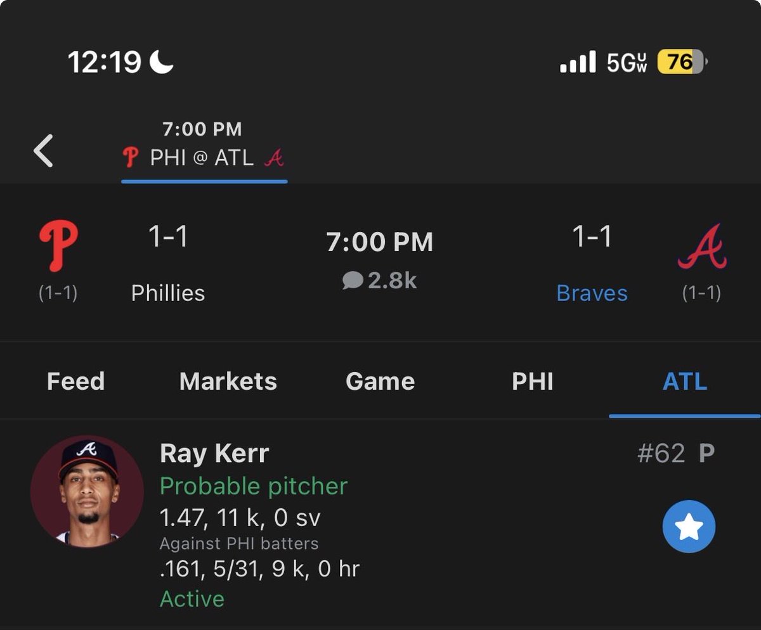Tap the Ray Kerr player name

[214, 453]
